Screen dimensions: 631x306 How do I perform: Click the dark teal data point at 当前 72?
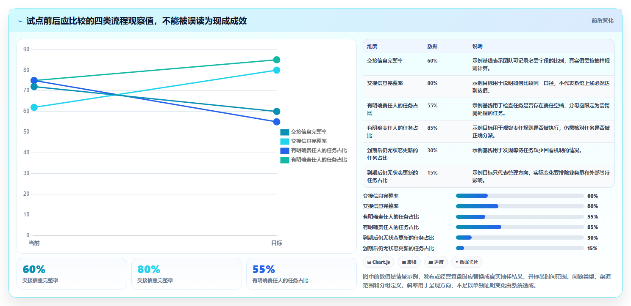[34, 87]
